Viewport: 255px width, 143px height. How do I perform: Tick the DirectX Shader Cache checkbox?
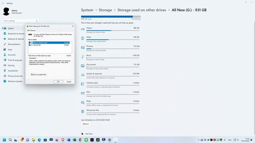point(29,43)
